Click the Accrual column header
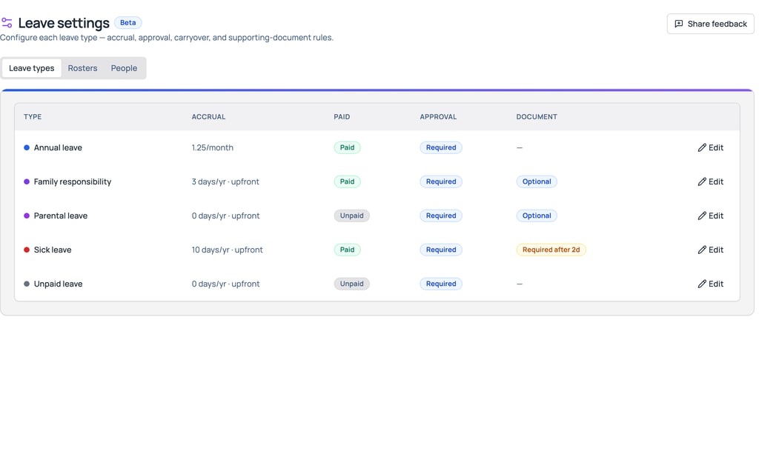Screen dimensions: 759x474 click(208, 117)
